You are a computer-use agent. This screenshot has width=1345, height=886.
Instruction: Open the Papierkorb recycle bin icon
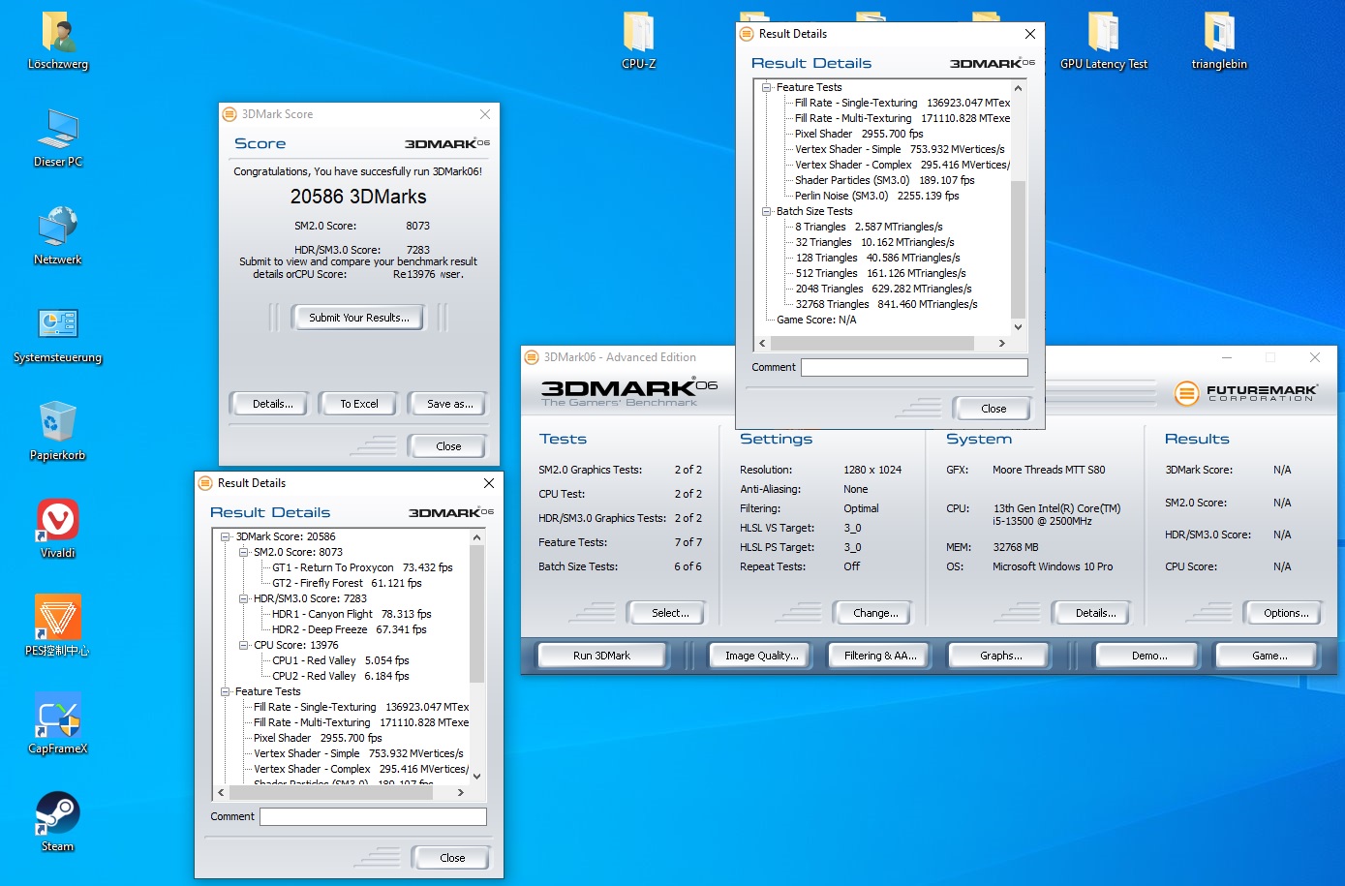pos(58,432)
